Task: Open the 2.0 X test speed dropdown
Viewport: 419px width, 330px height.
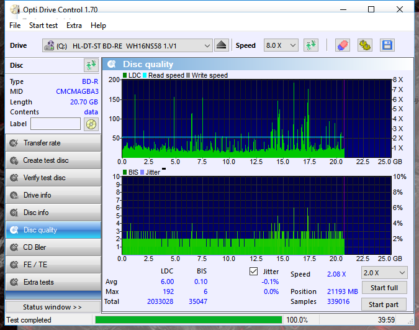Action: point(384,273)
